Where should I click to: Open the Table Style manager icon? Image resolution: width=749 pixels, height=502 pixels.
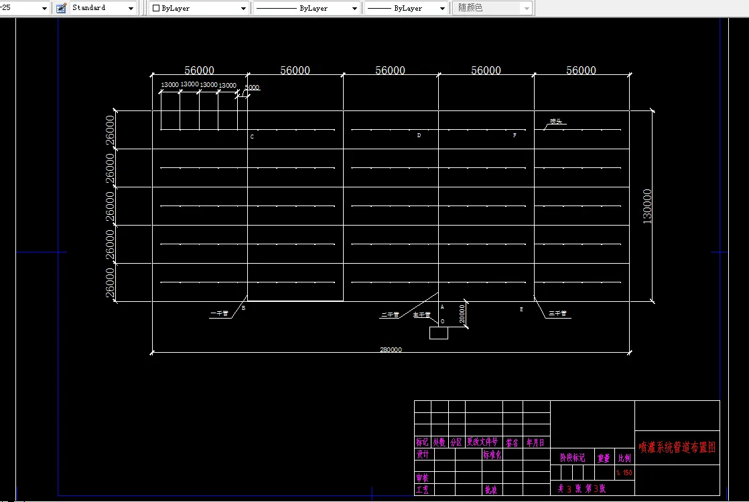[61, 8]
